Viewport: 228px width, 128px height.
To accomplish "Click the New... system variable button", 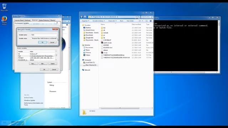I will pyautogui.click(x=33, y=64).
